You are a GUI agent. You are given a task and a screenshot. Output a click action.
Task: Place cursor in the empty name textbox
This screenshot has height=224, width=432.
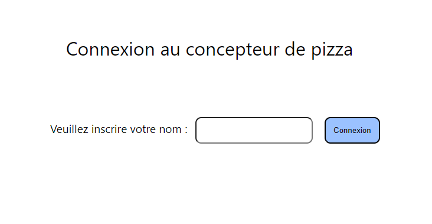[x=254, y=130]
